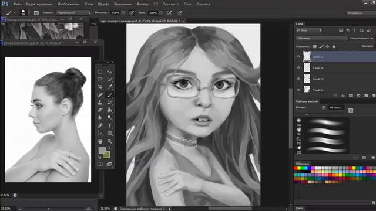This screenshot has height=211, width=376.
Task: Select the Move tool
Action: tap(110, 72)
